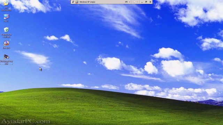Screen dimensions: 223x125
Task: Select the Papelera de reciclaje icon
Action: (x=6, y=32)
